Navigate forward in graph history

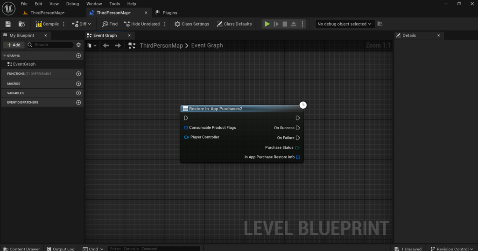tap(118, 45)
